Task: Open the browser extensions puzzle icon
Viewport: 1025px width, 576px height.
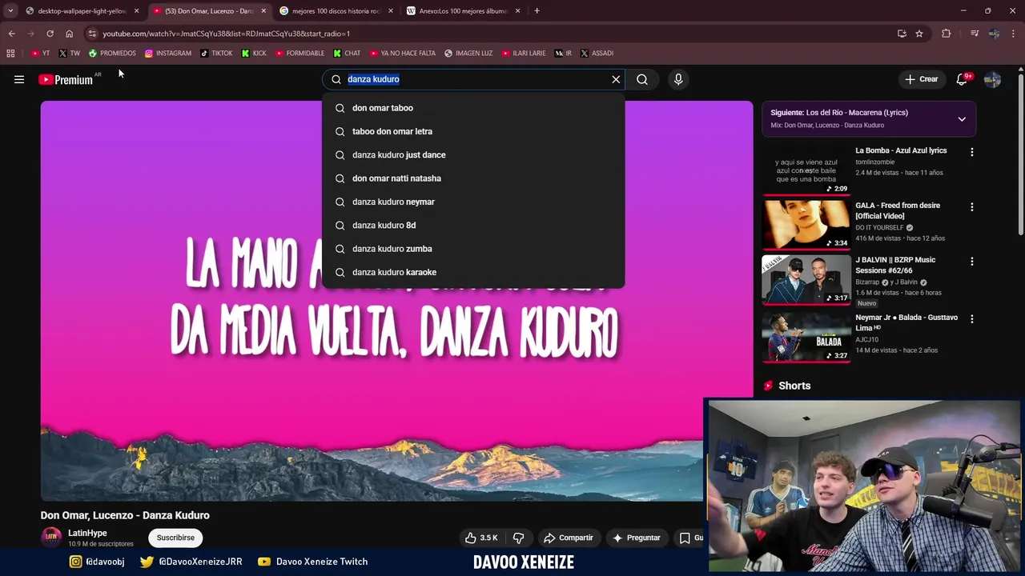Action: click(x=947, y=34)
